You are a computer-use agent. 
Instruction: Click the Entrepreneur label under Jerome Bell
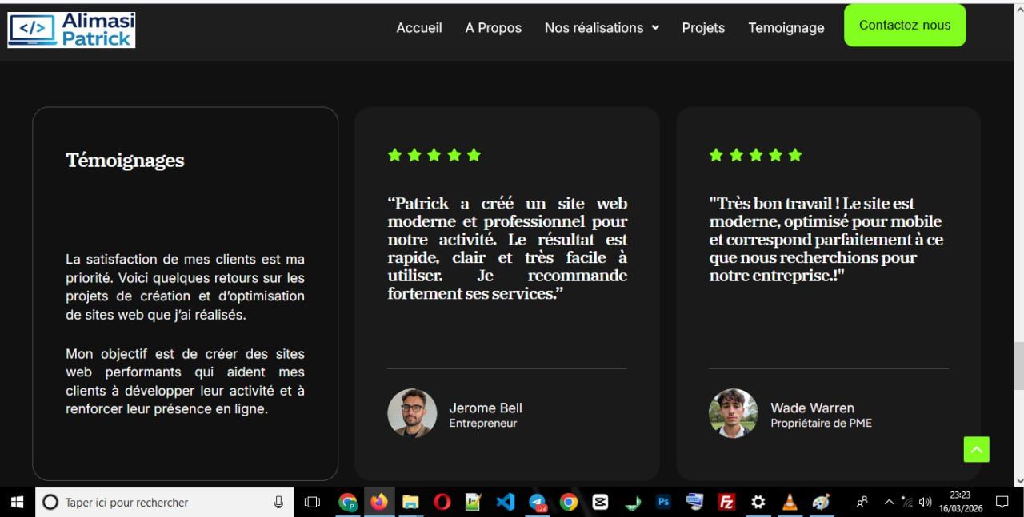tap(483, 424)
